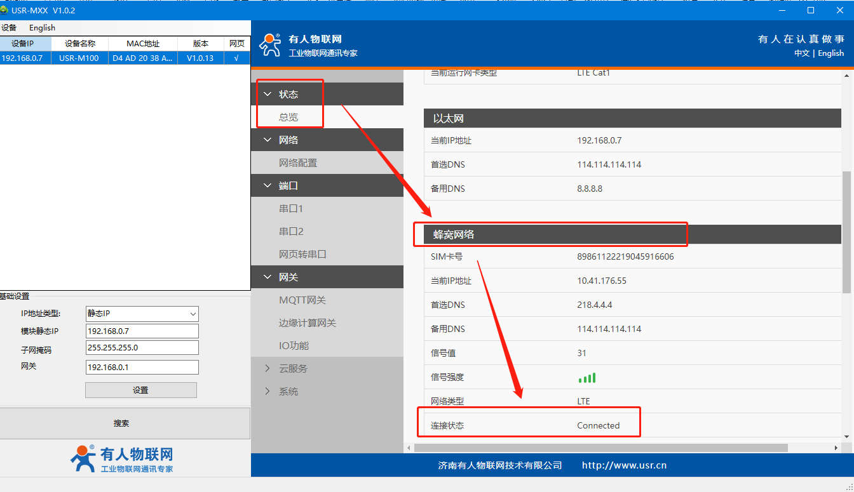Open the English menu in menu bar

pyautogui.click(x=42, y=28)
